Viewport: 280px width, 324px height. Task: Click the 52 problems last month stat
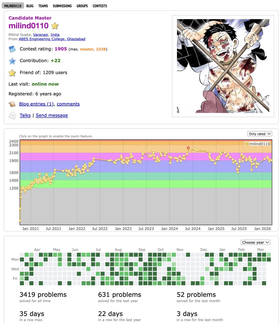pos(196,295)
